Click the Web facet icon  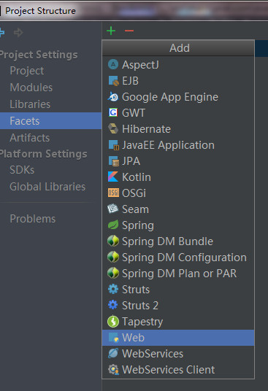tap(113, 338)
